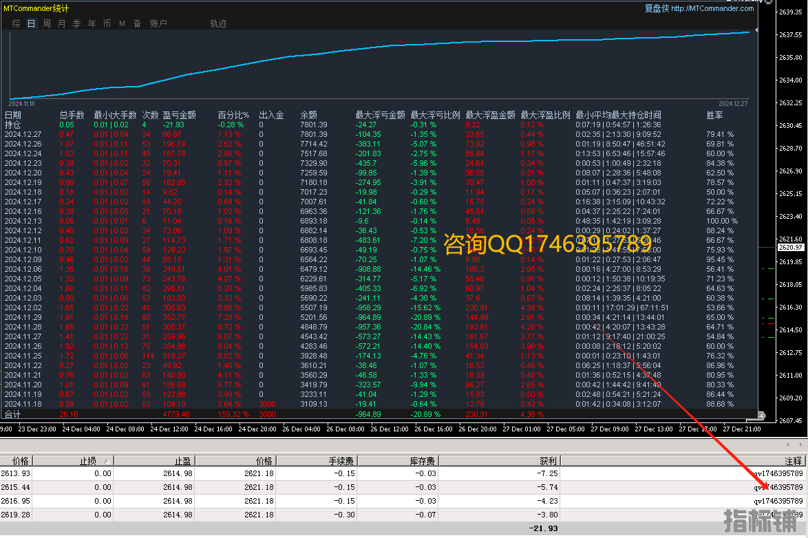Switch to the 日 daily statistics tab
Image resolution: width=808 pixels, height=538 pixels.
pyautogui.click(x=32, y=23)
